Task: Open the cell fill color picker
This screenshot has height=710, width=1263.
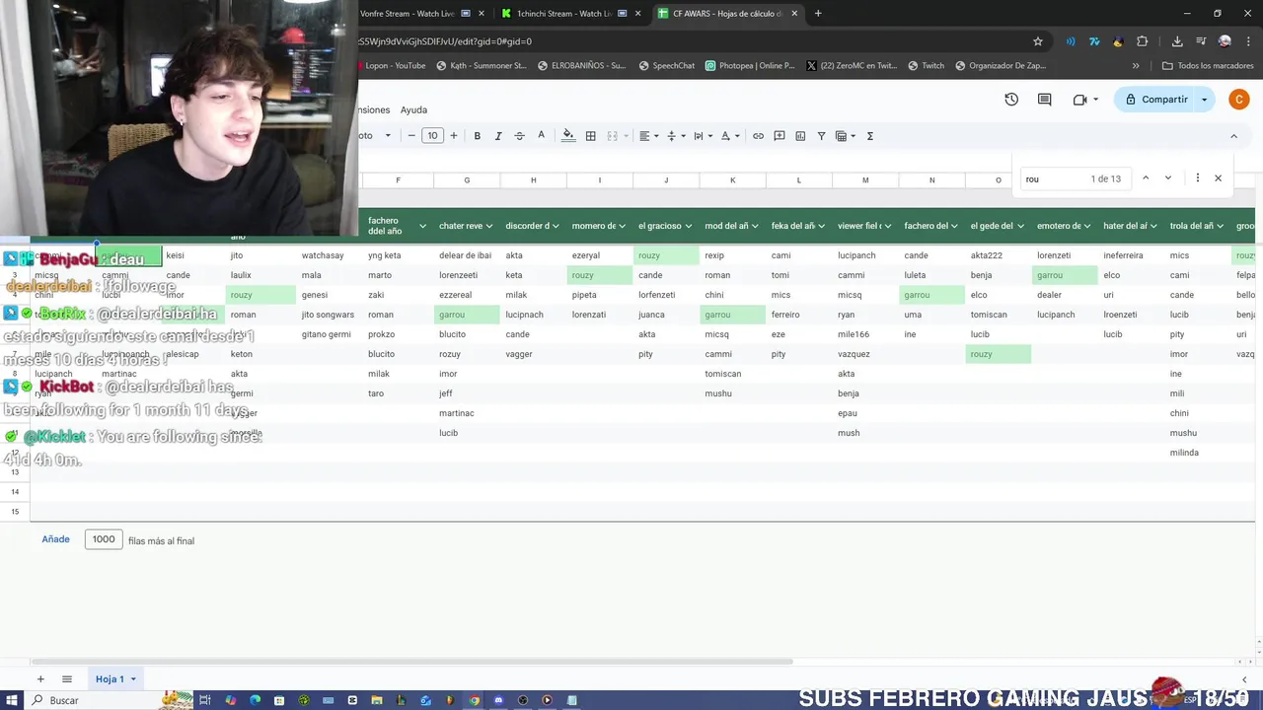Action: [x=568, y=136]
